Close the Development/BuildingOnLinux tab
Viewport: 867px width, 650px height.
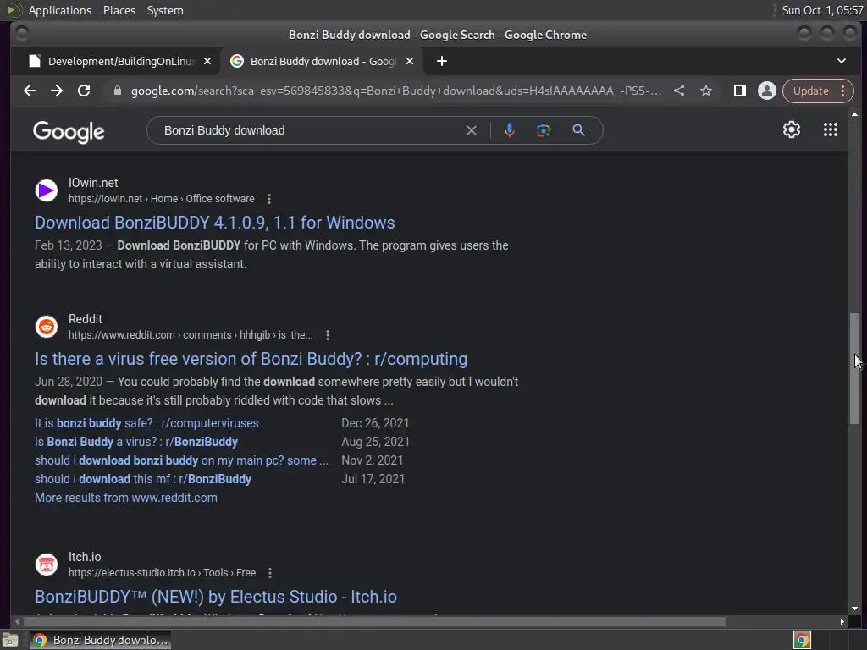pyautogui.click(x=207, y=61)
